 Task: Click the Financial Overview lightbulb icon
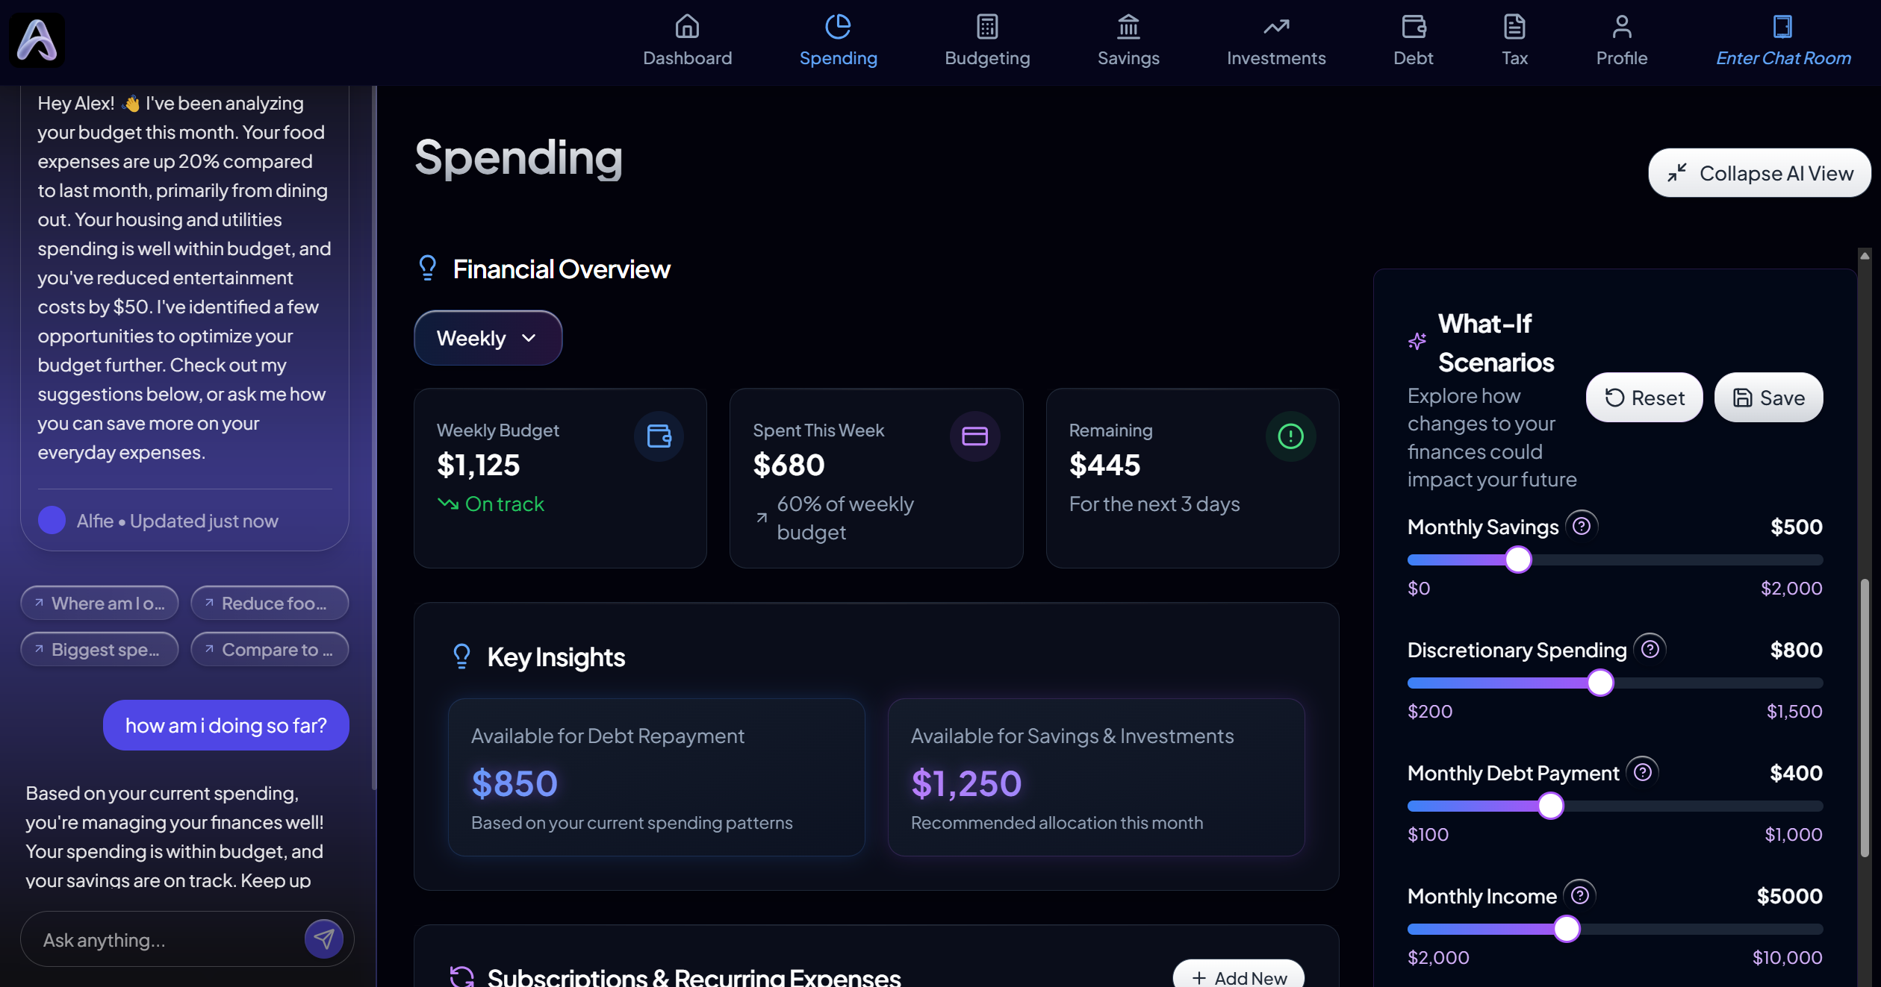(x=427, y=268)
